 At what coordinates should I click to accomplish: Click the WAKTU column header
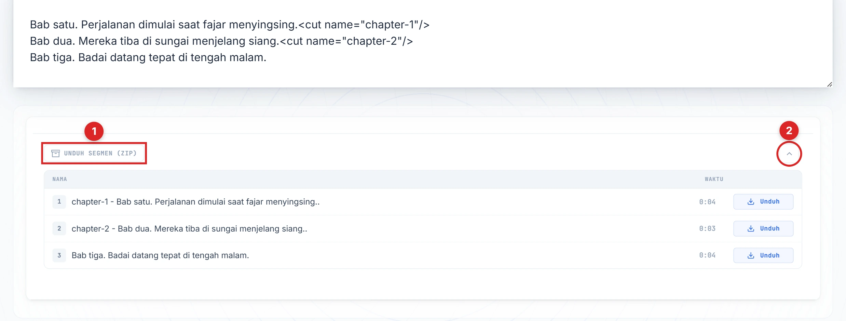[x=714, y=179]
